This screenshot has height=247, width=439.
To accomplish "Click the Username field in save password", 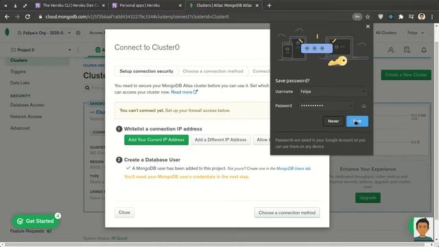I will (x=333, y=91).
